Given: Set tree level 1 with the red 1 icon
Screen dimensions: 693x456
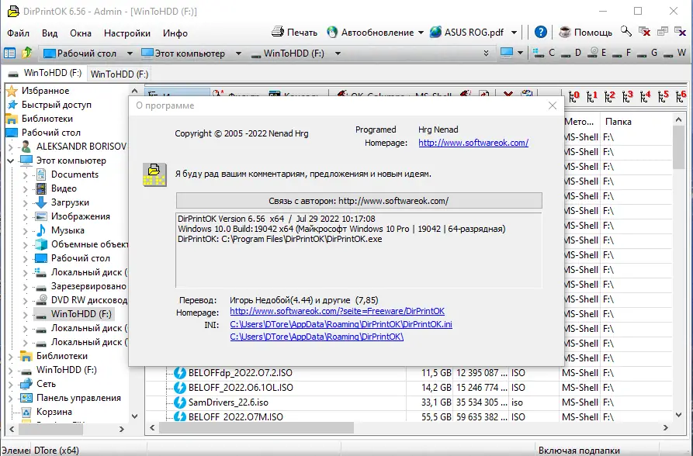Looking at the screenshot, I should click(592, 96).
